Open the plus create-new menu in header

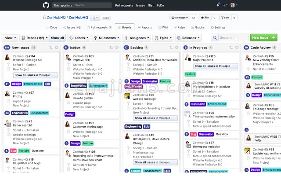pos(225,5)
